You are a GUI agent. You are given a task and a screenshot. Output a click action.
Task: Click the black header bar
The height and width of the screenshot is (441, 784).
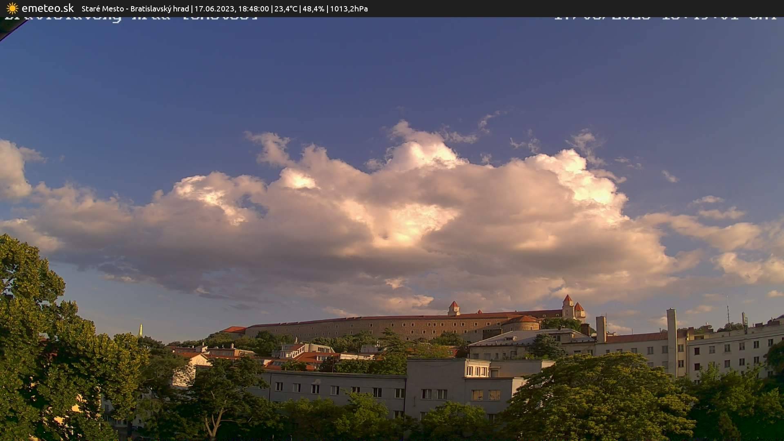pos(572,8)
